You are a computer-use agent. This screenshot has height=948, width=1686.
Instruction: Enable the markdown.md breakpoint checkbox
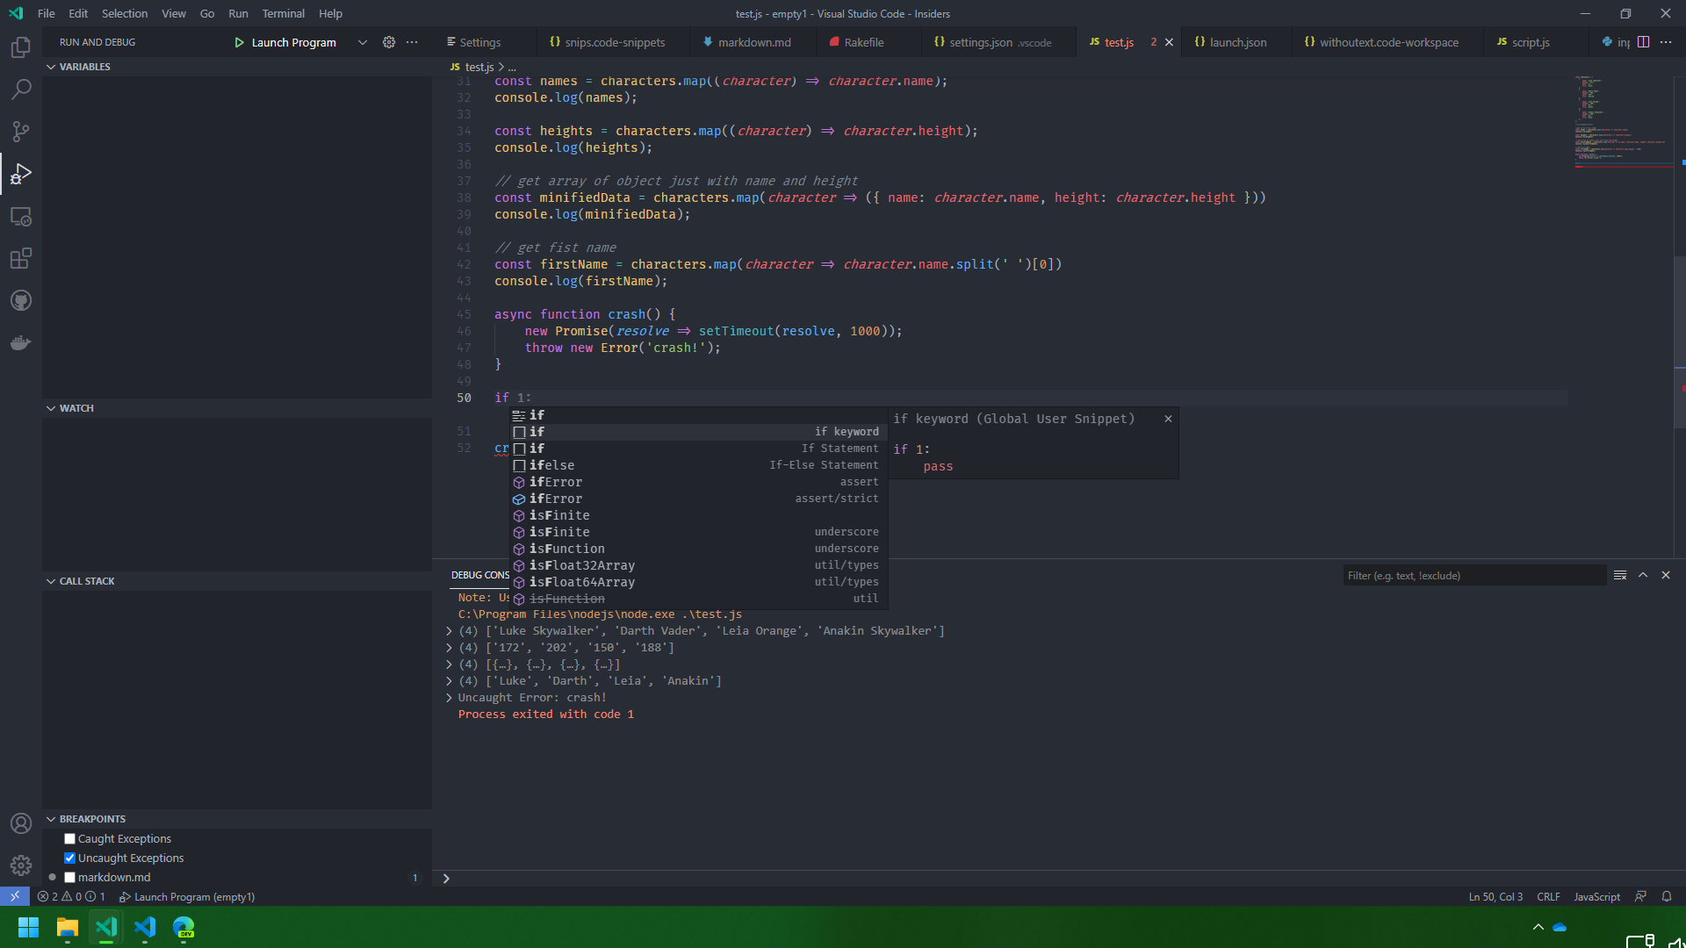(x=68, y=877)
